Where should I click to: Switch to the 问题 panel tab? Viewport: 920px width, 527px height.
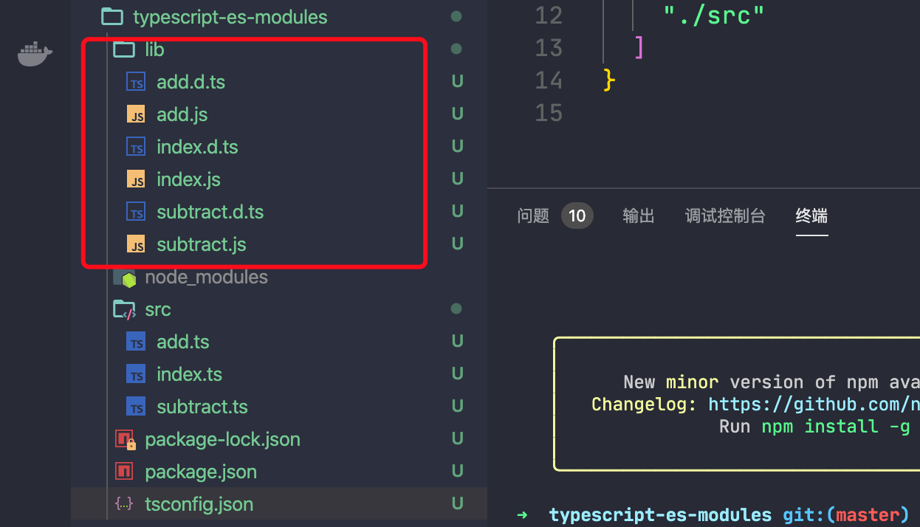coord(533,216)
